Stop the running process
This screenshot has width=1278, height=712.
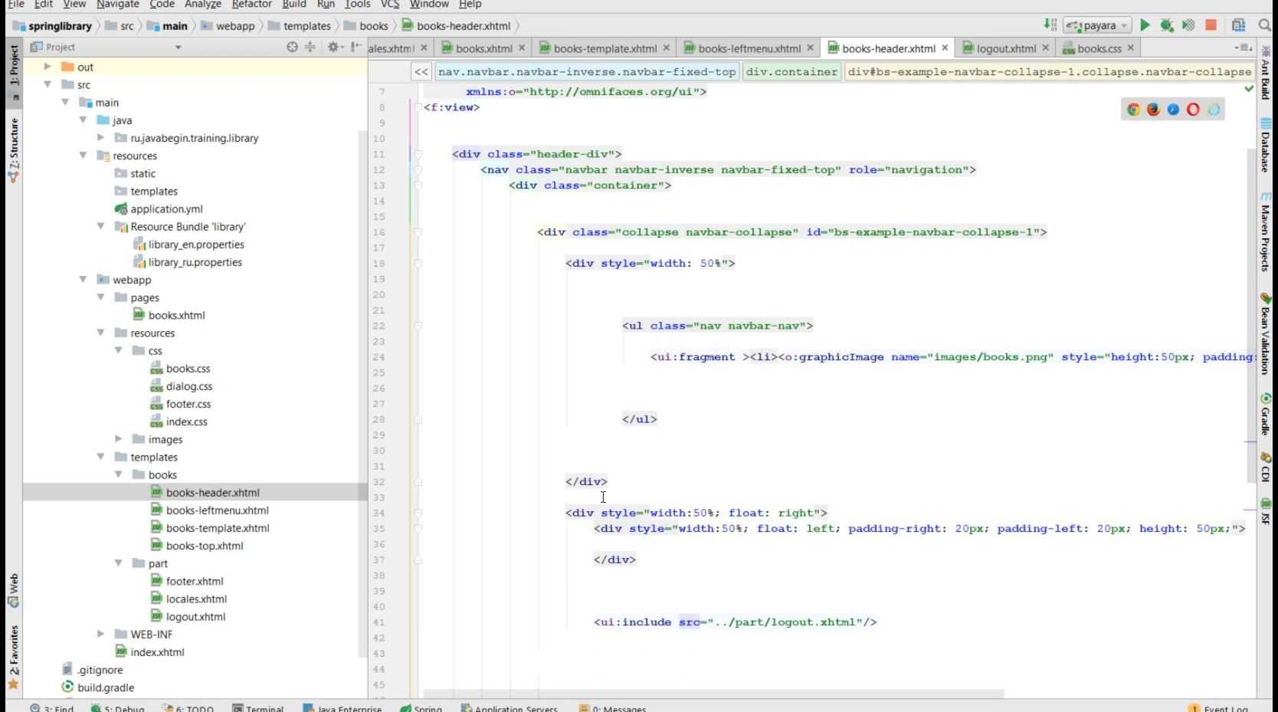tap(1211, 25)
